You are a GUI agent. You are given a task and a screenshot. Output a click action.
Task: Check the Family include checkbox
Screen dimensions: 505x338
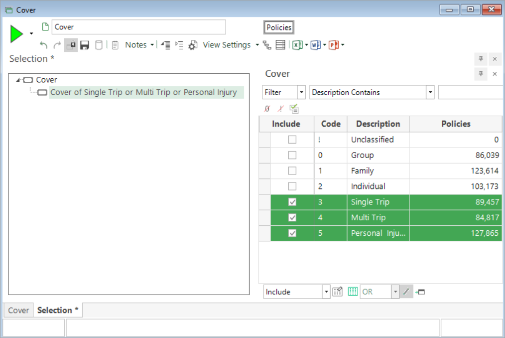pyautogui.click(x=292, y=170)
